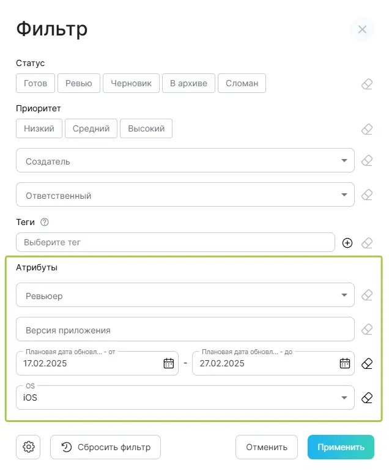Toggle the Высокий priority chip
Screen dimensions: 389x474
pos(146,128)
